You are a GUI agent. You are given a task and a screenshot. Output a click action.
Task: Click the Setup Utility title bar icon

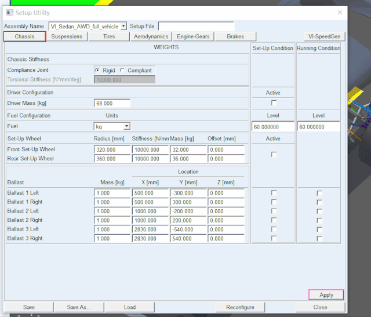coord(9,13)
